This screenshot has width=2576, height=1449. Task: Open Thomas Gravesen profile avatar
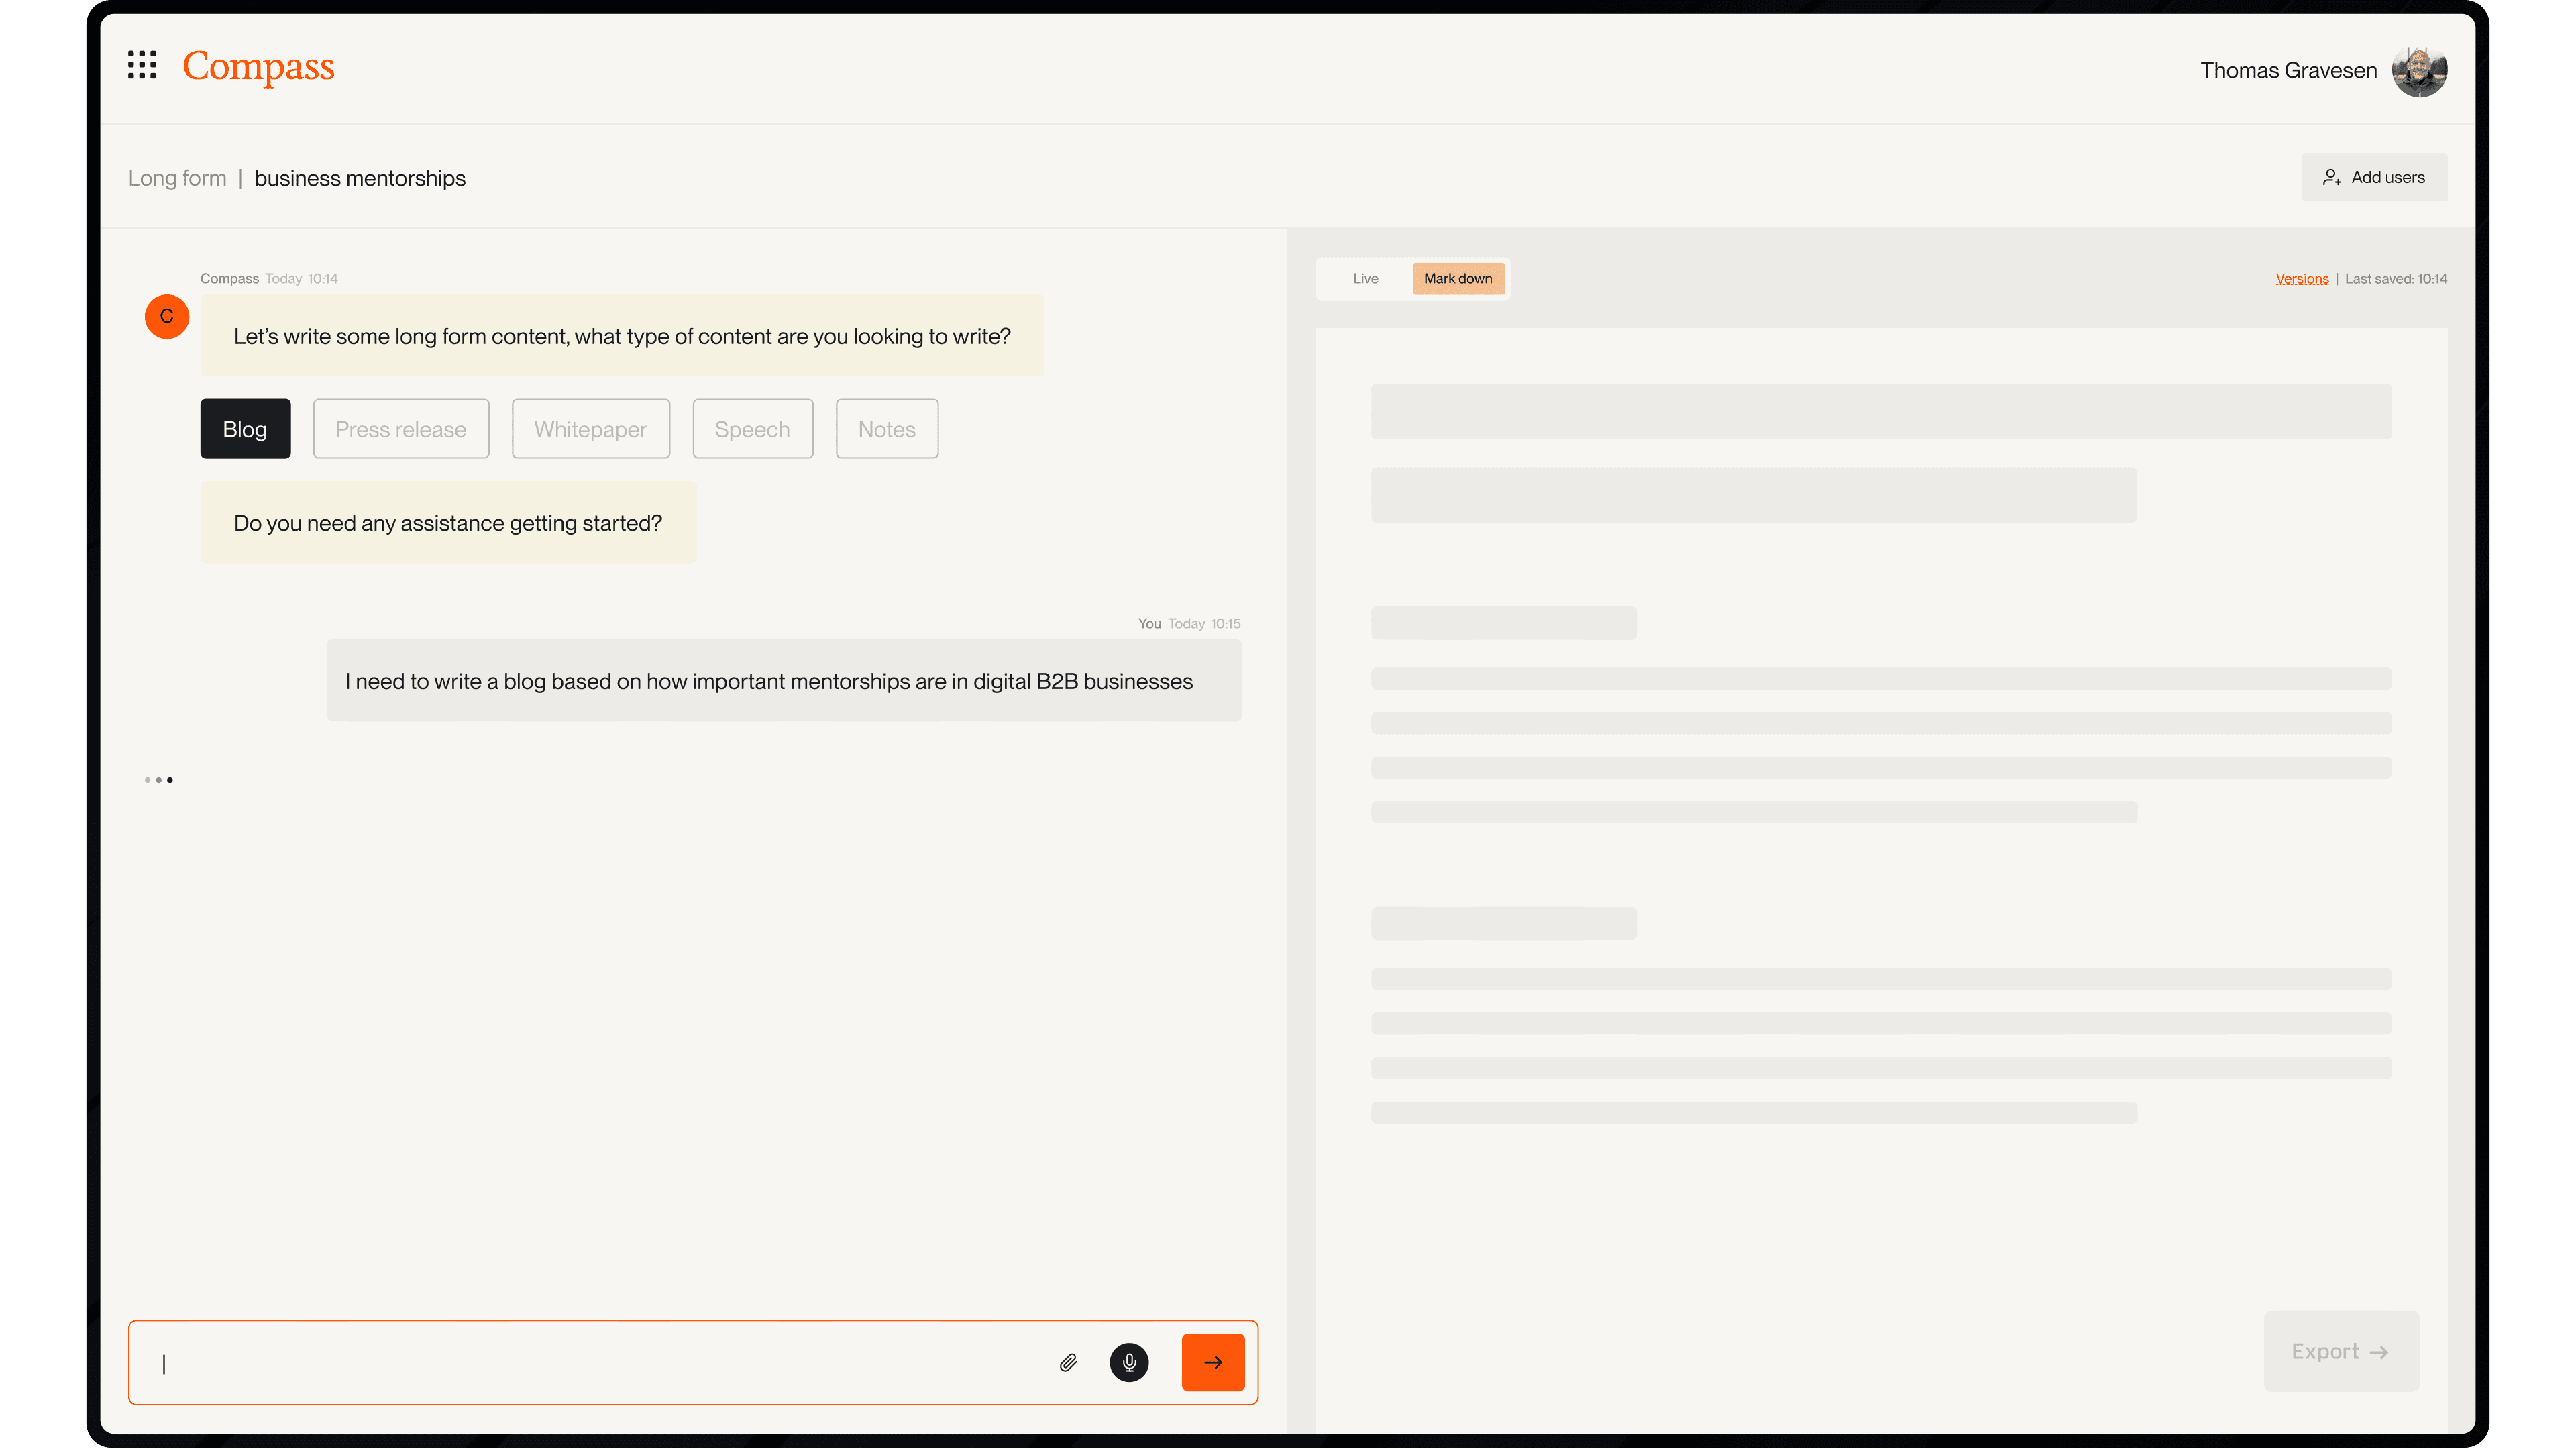click(x=2419, y=70)
